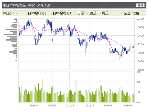Open the 週足 weekly chart

[x=93, y=13]
